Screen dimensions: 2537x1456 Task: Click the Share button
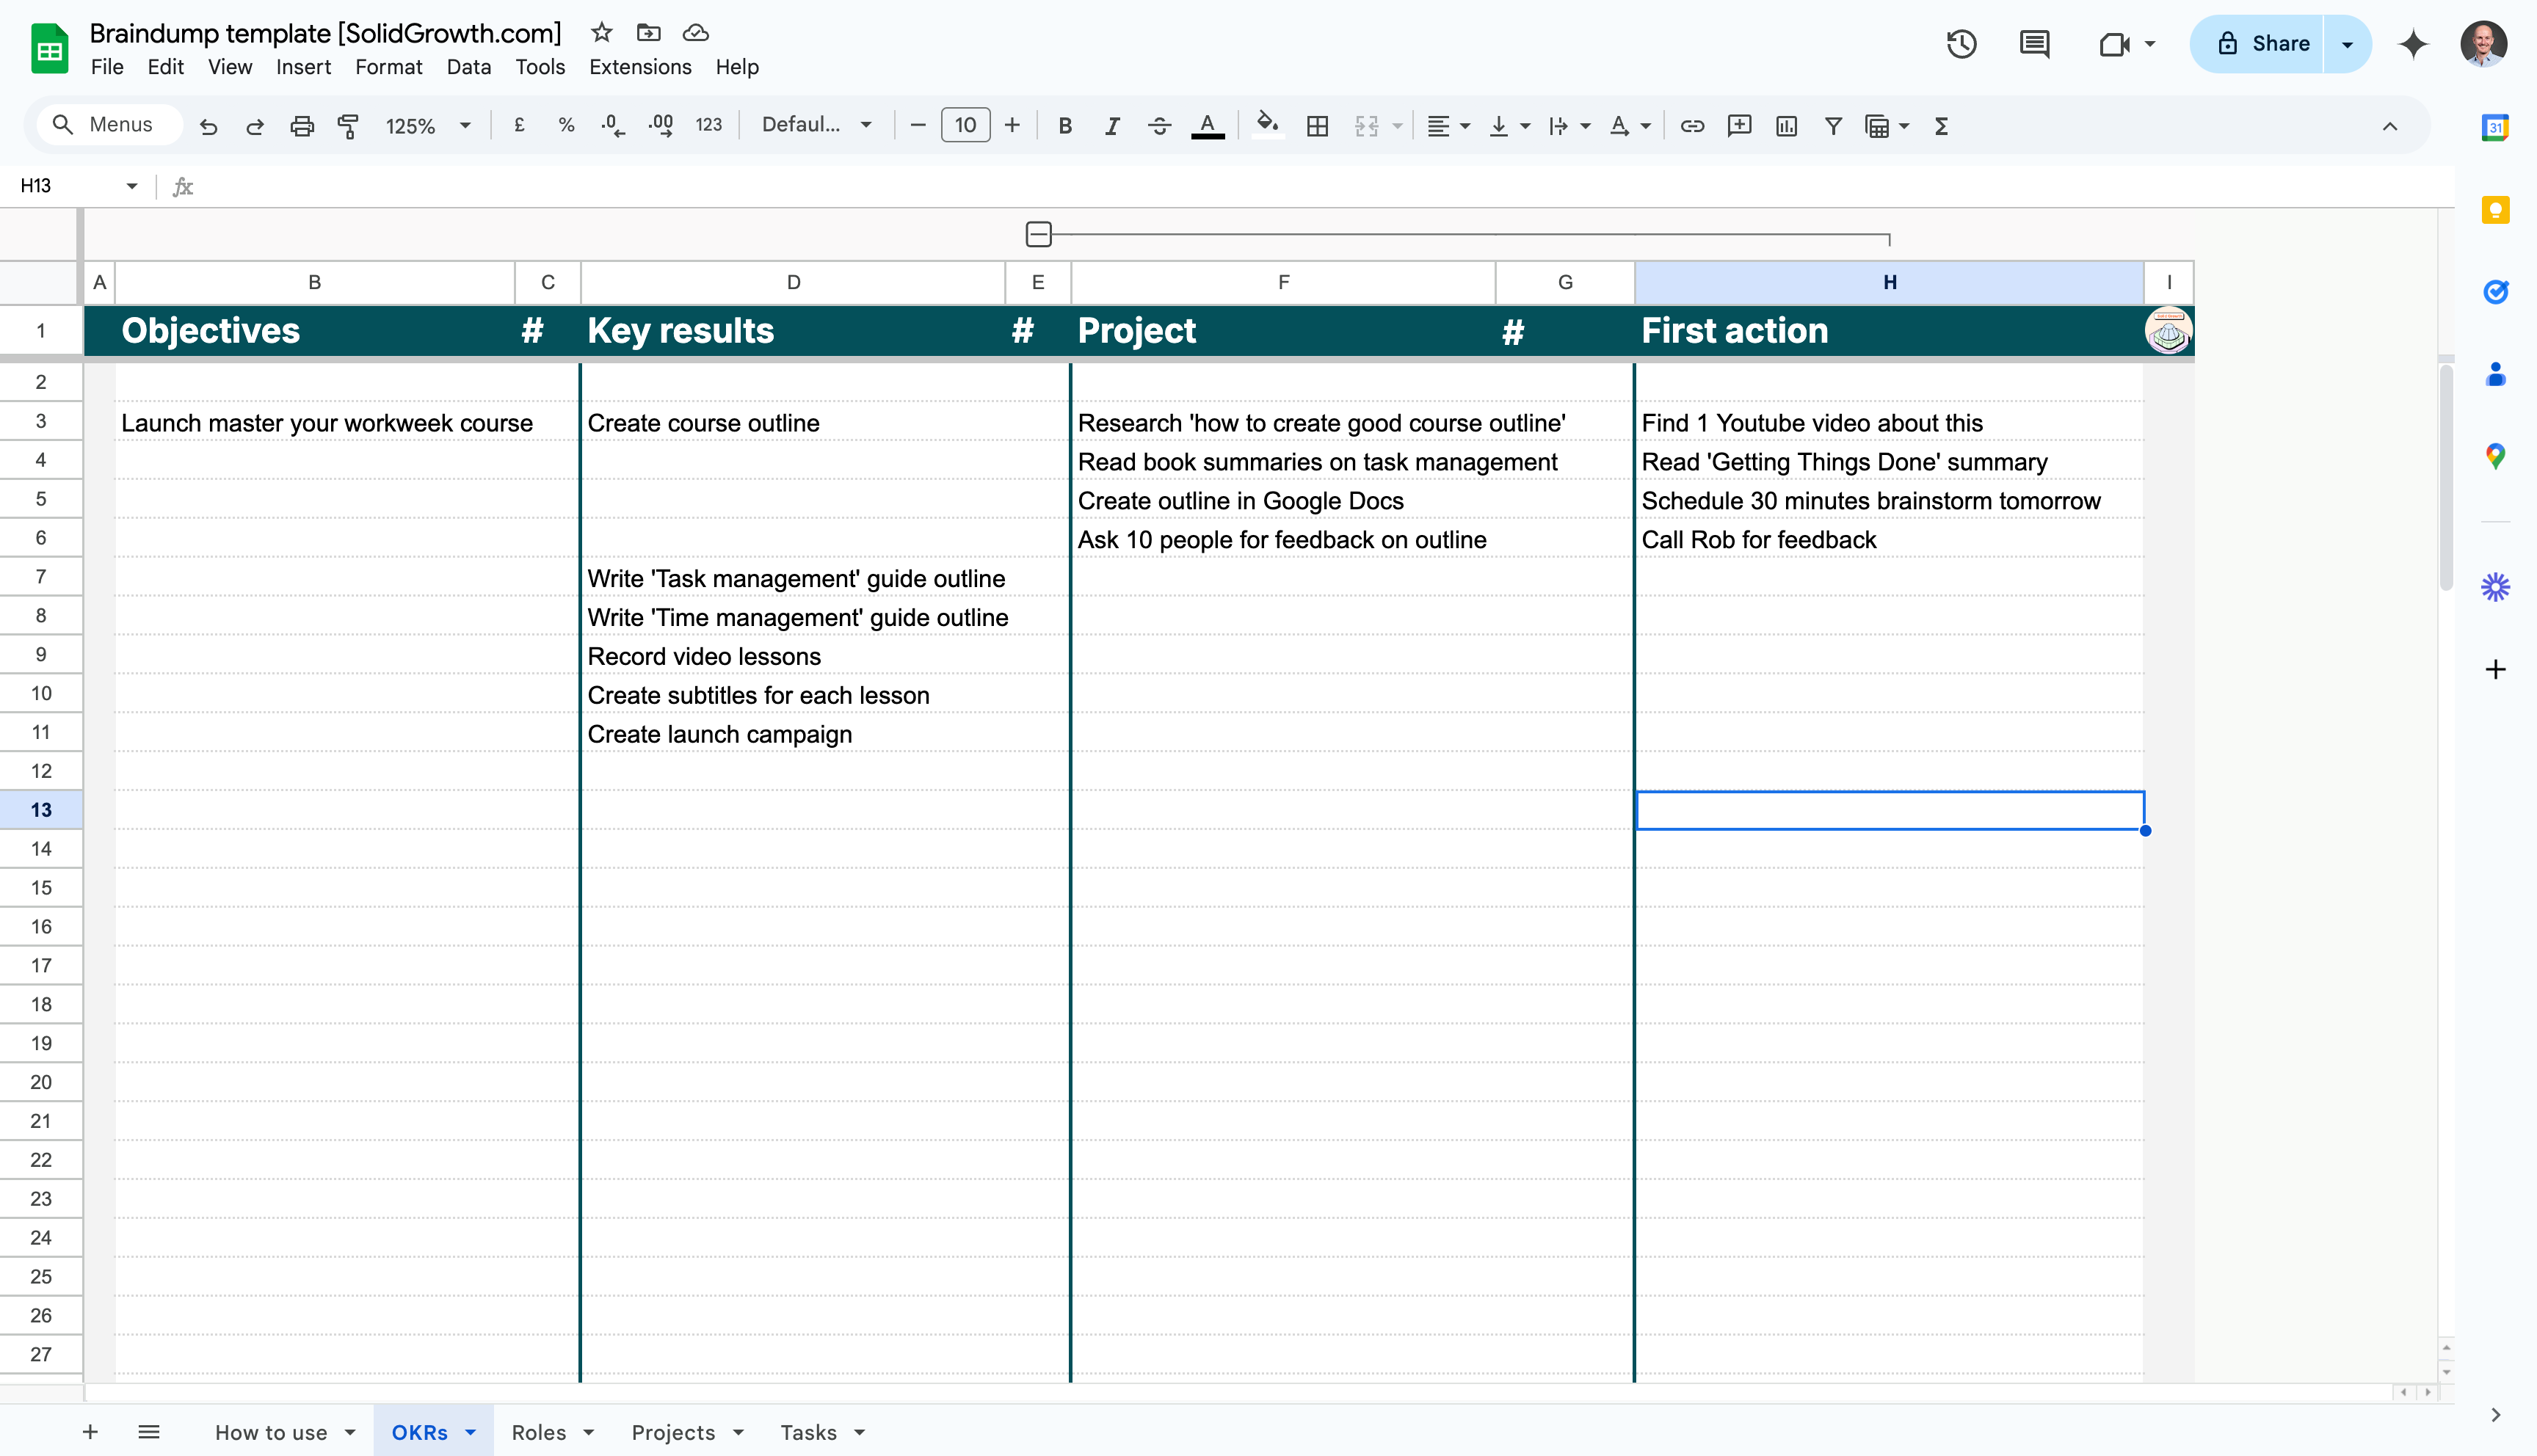coord(2262,44)
